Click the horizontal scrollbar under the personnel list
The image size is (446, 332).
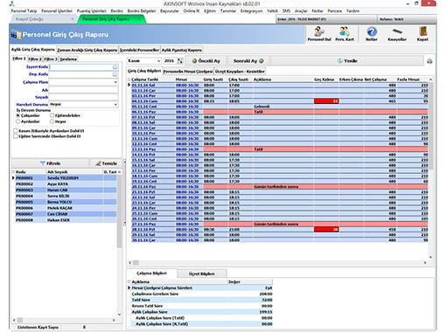64,320
